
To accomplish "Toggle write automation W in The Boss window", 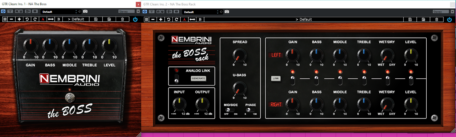I will tap(21, 11).
